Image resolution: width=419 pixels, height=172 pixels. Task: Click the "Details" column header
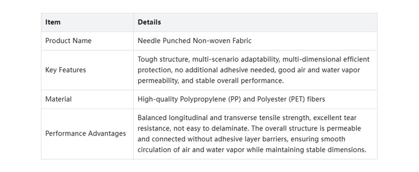149,22
